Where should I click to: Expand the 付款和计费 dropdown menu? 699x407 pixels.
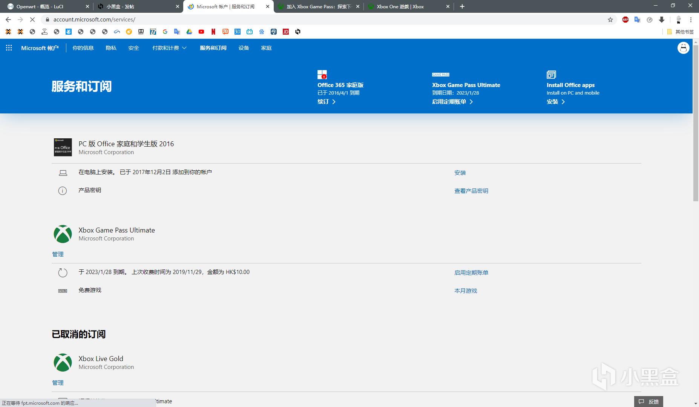point(169,48)
